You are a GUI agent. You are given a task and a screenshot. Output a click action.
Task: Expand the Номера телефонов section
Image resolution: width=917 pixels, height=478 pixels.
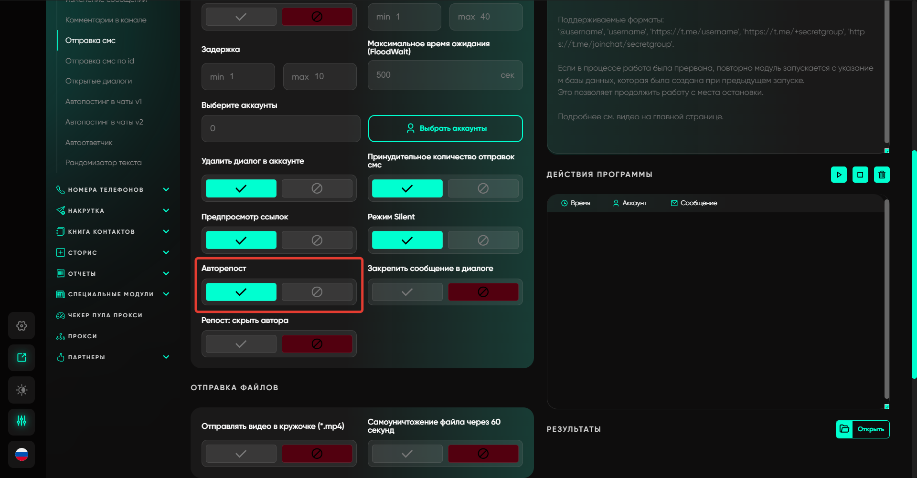pos(166,190)
